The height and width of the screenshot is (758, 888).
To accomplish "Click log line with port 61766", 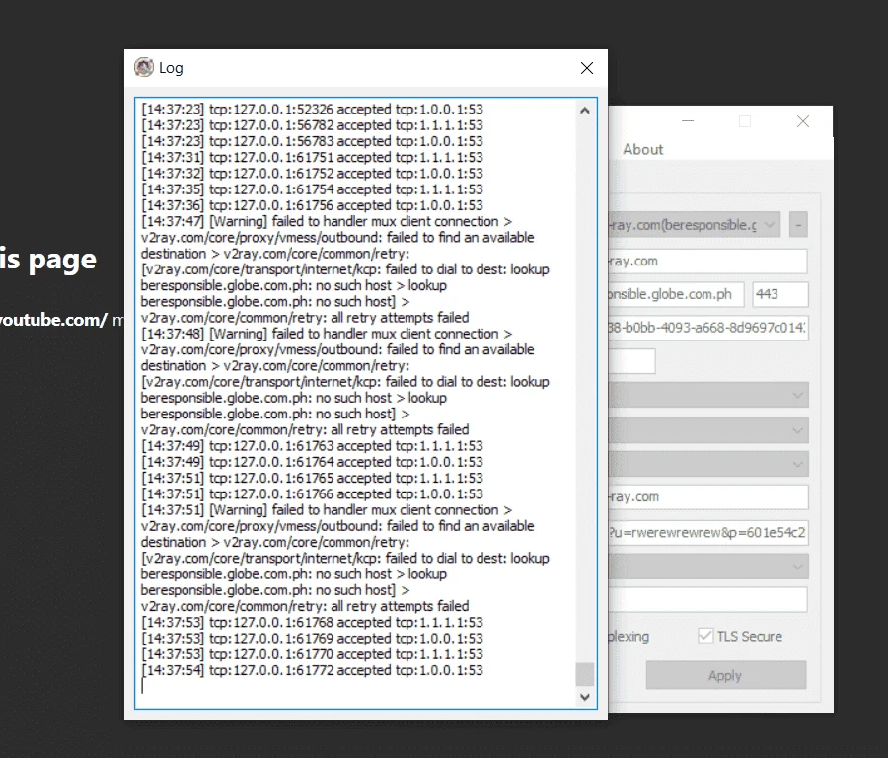I will (312, 494).
